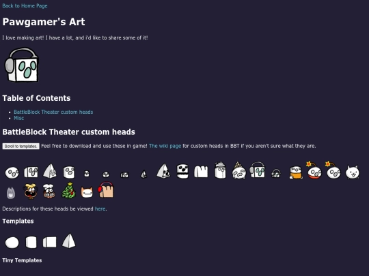Screen dimensions: 369x276
Task: Open the grey flame-shaped head
Action: tap(11, 193)
